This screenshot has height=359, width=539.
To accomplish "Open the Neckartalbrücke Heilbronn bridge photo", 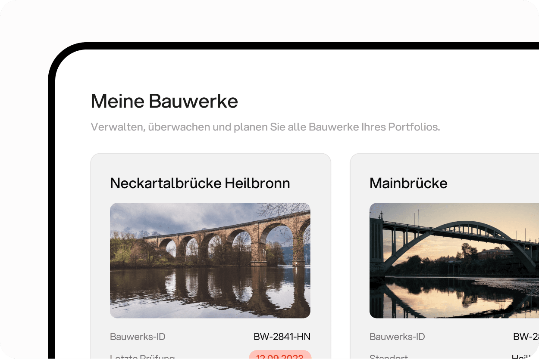I will (x=210, y=260).
